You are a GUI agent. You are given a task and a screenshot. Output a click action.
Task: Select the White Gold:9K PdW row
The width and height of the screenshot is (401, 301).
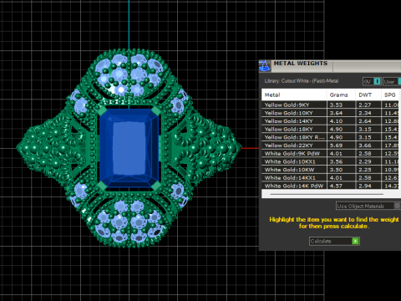(x=331, y=153)
